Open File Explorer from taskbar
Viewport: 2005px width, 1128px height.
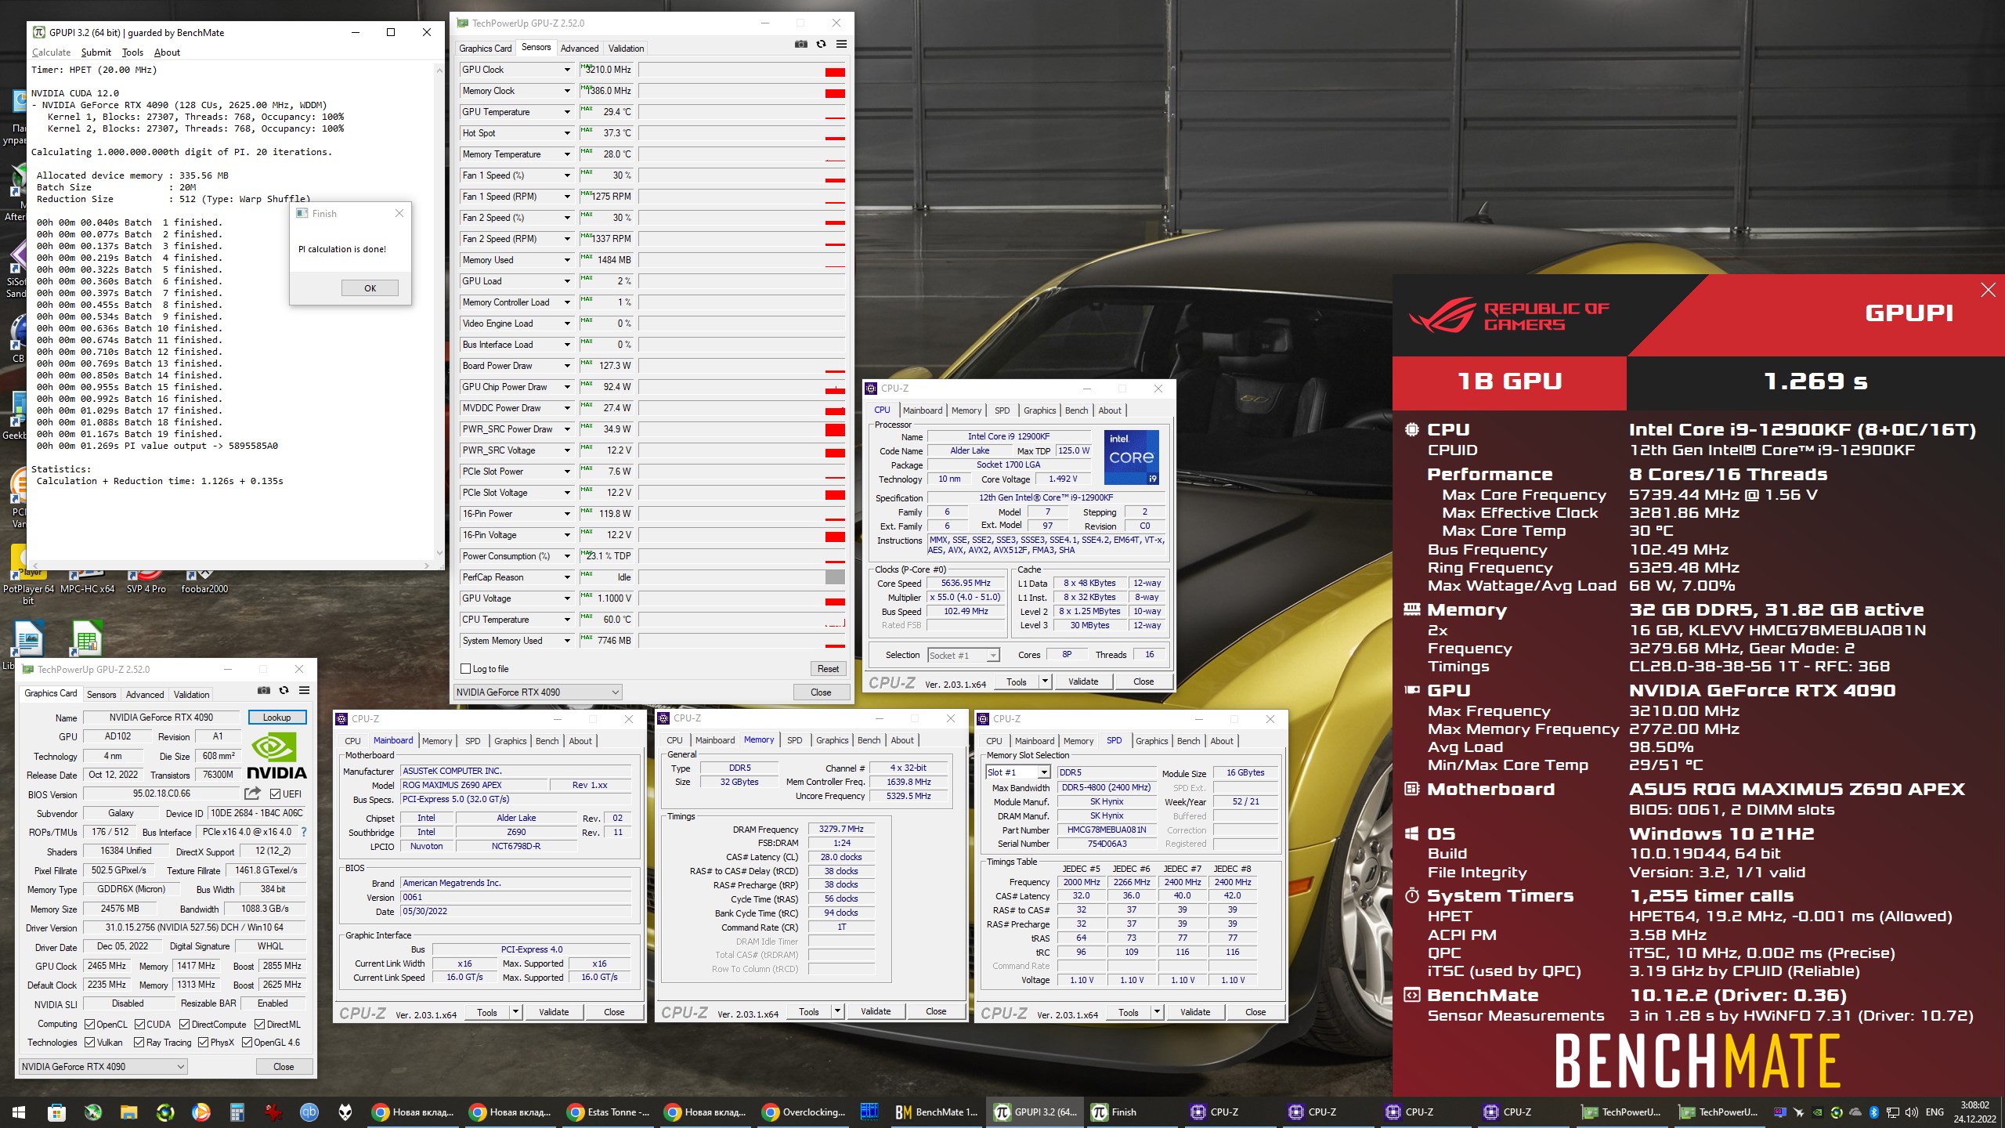point(129,1112)
